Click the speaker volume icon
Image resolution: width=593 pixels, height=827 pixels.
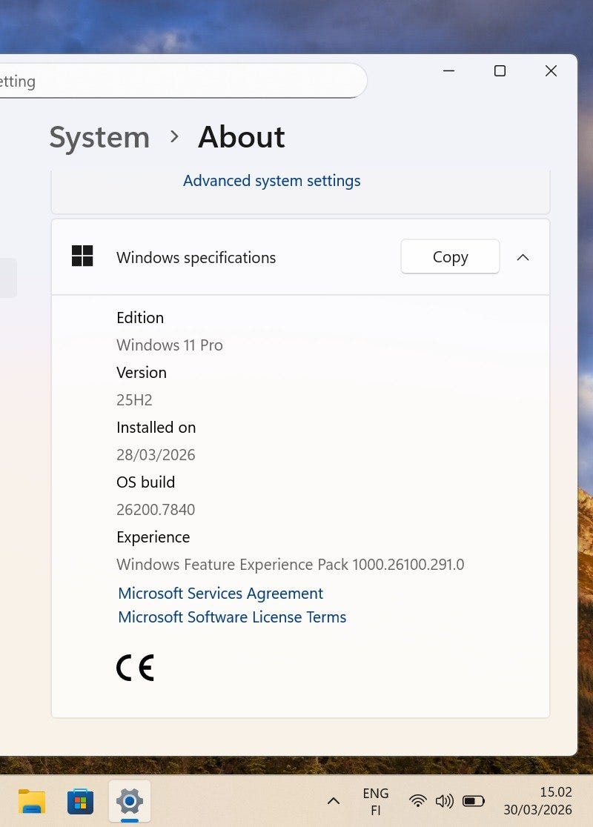[x=445, y=801]
